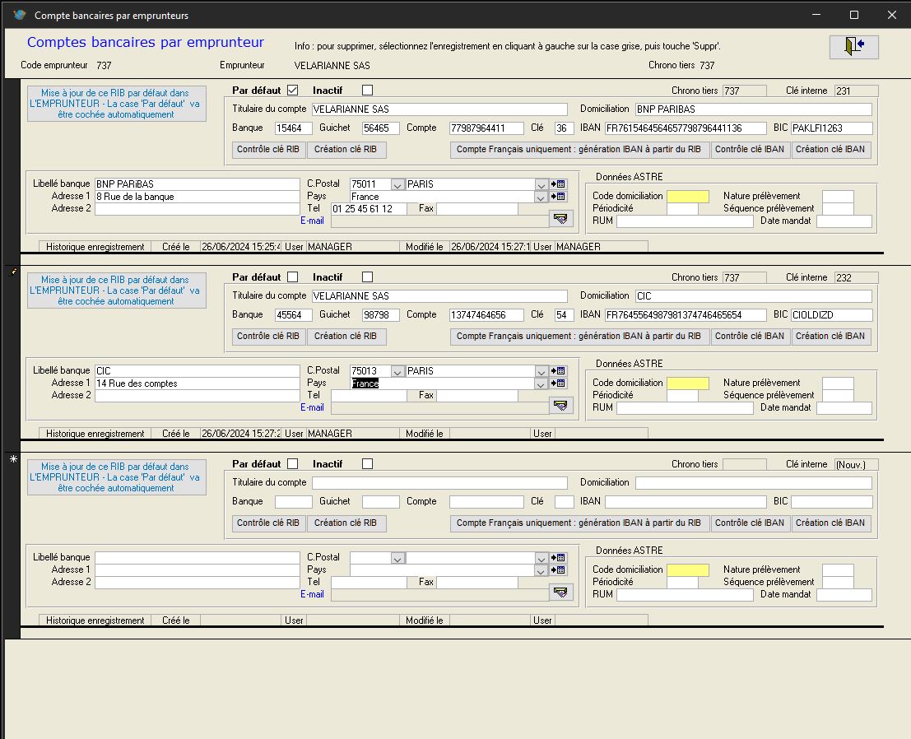Expand the Pays dropdown in BNP PARIBAS record

coord(541,197)
